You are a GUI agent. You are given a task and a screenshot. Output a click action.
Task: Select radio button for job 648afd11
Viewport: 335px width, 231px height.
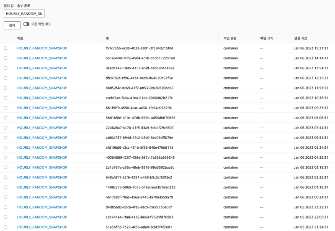[x=5, y=178]
